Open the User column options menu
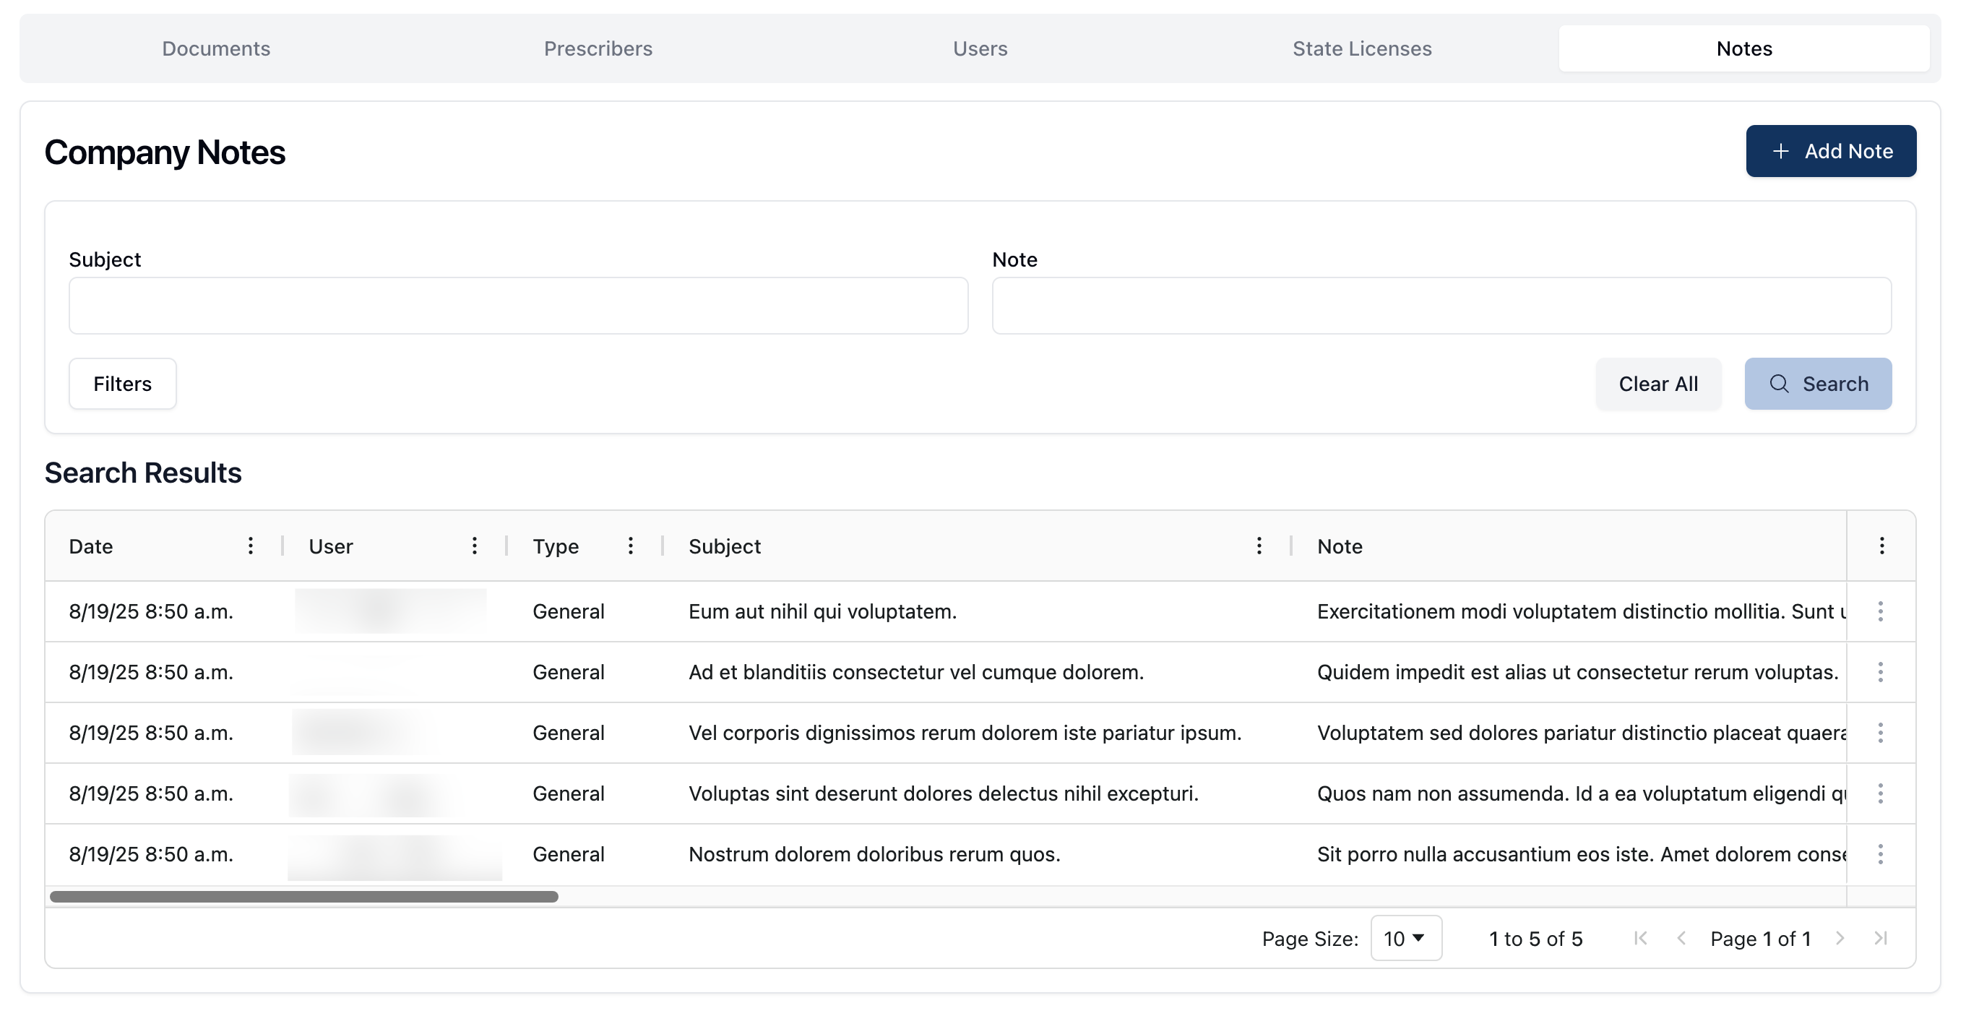 click(474, 546)
